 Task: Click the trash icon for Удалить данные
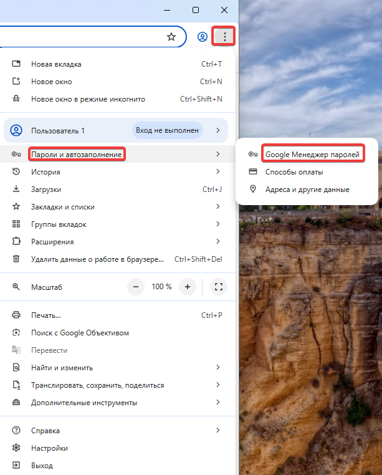pos(17,259)
